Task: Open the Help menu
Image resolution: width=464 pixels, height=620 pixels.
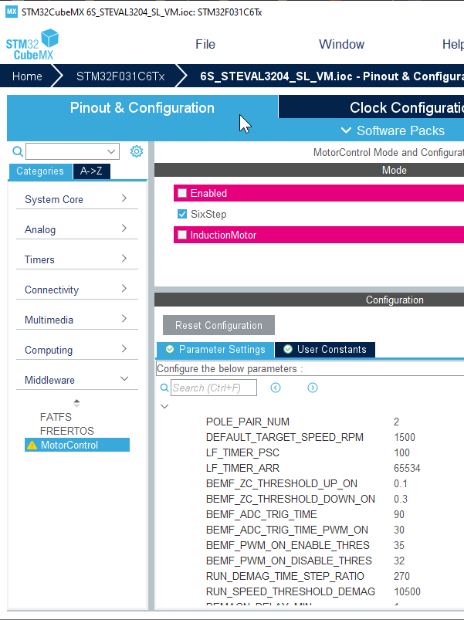Action: click(x=453, y=44)
